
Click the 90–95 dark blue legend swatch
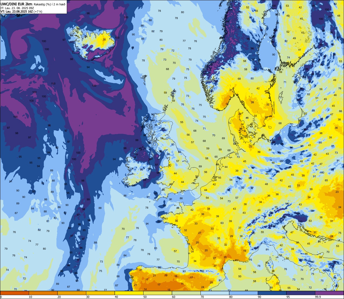click(x=272, y=293)
